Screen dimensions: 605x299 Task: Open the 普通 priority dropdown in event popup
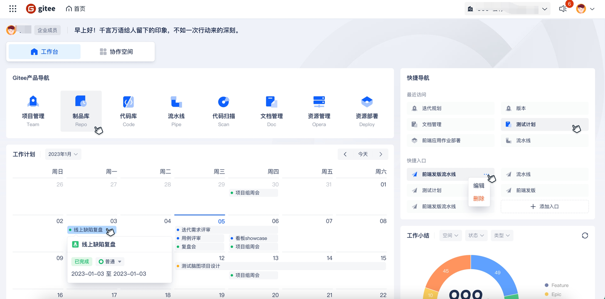pos(109,261)
